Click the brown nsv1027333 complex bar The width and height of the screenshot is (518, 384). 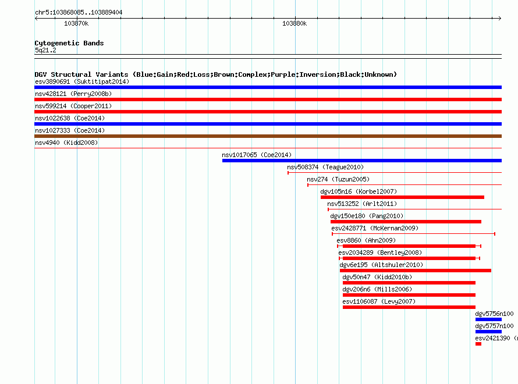(268, 136)
